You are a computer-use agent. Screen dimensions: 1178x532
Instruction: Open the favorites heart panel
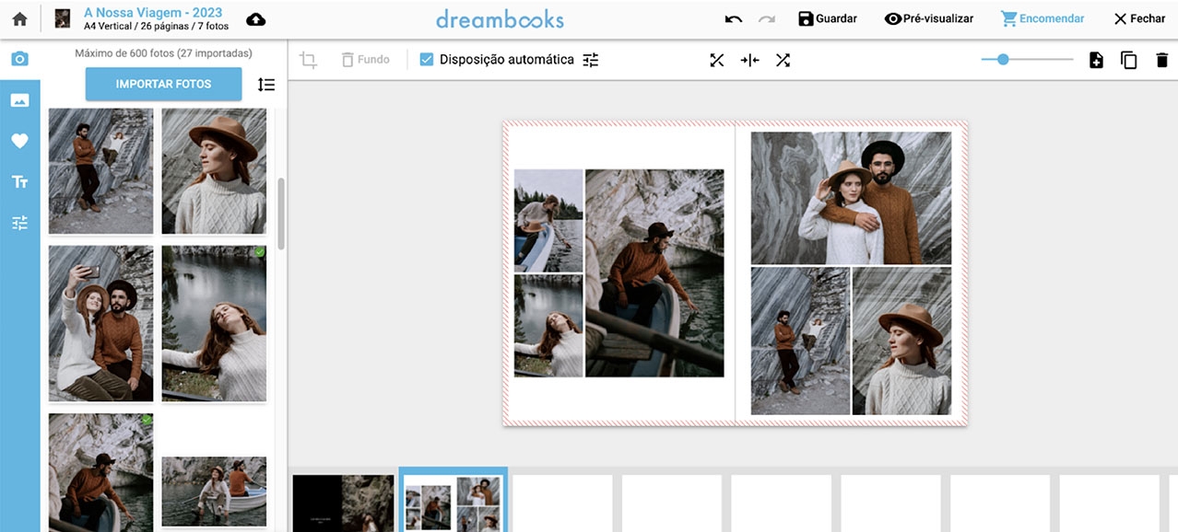coord(19,140)
